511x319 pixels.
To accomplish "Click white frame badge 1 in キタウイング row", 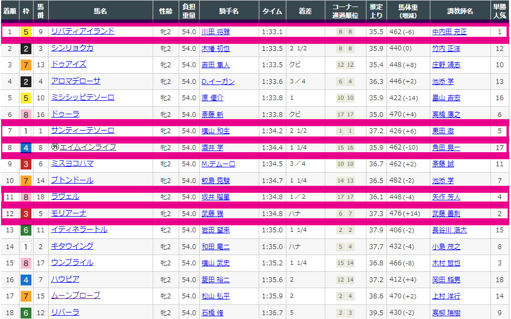I will coord(25,246).
